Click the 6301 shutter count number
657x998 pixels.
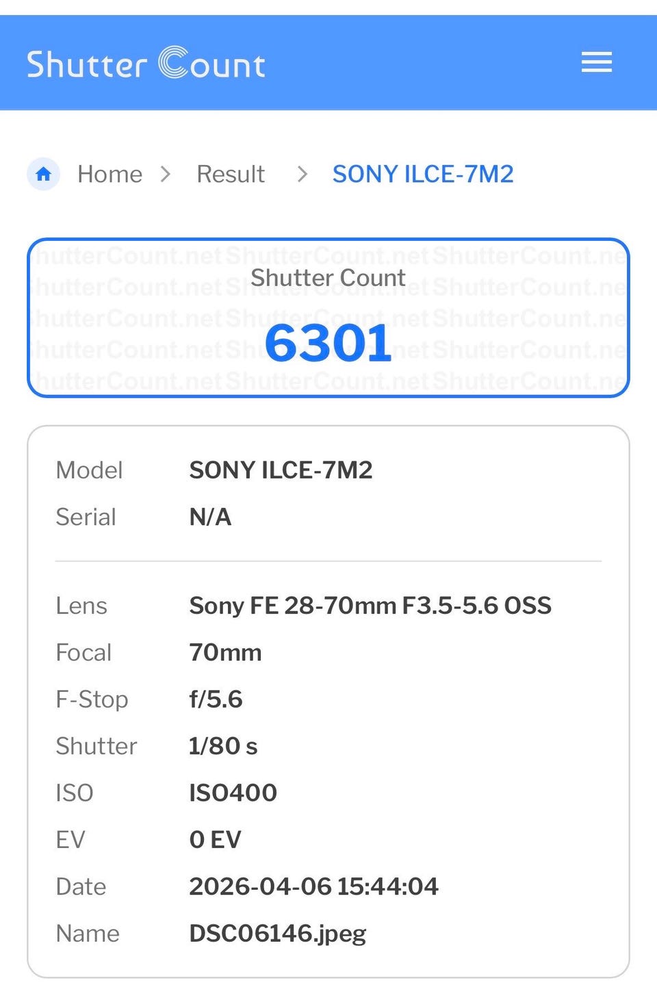point(328,343)
